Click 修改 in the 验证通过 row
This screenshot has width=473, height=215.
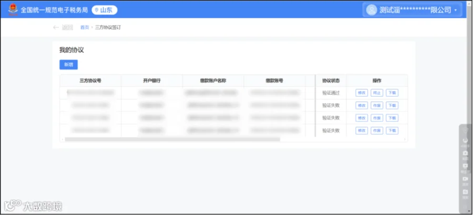pos(362,93)
